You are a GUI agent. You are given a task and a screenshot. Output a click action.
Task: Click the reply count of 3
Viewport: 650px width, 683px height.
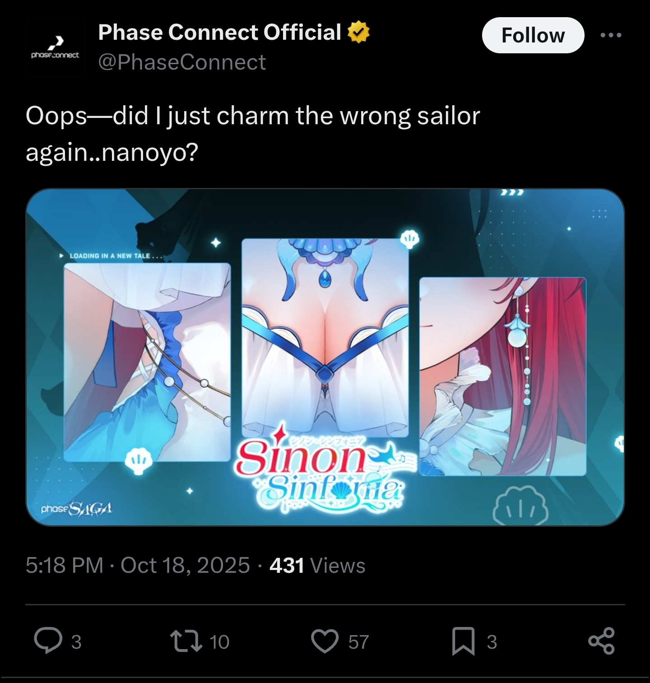point(76,642)
